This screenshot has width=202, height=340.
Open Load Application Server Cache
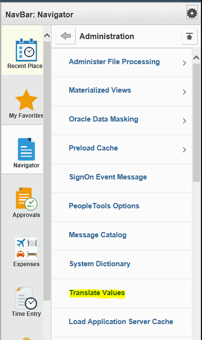pyautogui.click(x=121, y=322)
